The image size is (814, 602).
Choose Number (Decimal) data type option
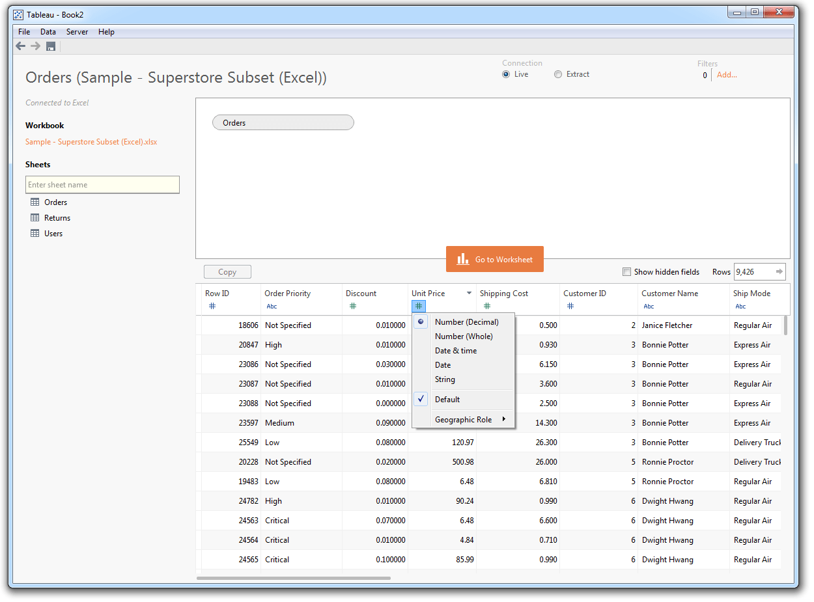pos(463,322)
